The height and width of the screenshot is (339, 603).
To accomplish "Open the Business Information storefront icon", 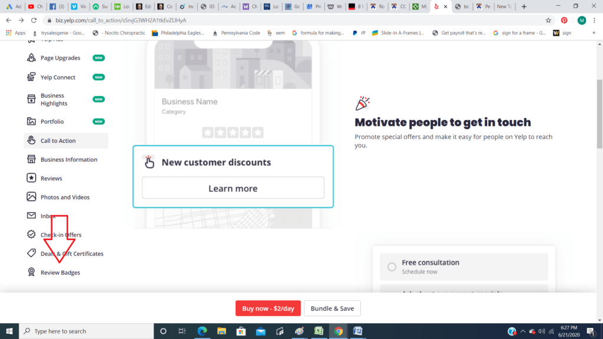I will [31, 159].
